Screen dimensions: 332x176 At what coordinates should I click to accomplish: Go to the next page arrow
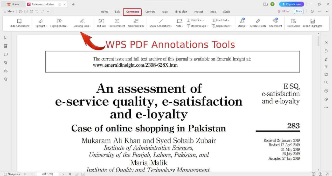click(x=63, y=174)
